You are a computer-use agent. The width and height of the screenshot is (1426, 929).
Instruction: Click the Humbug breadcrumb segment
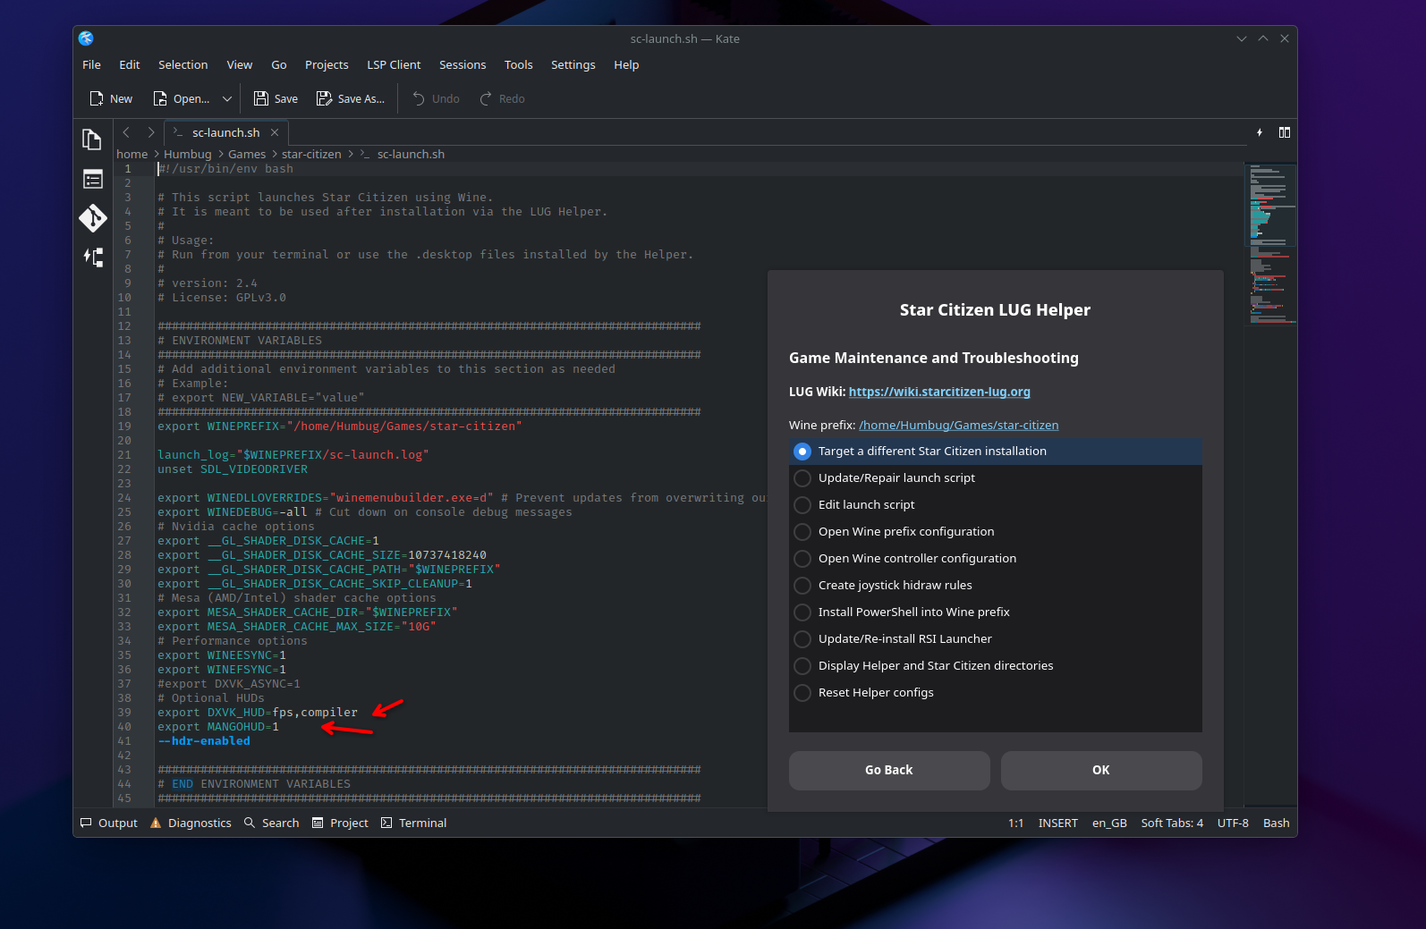pos(188,154)
